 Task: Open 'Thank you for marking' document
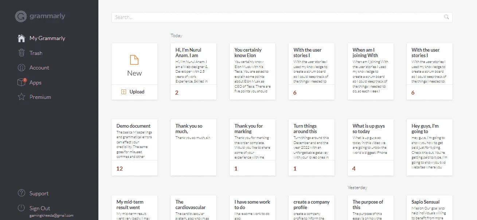pos(253,147)
